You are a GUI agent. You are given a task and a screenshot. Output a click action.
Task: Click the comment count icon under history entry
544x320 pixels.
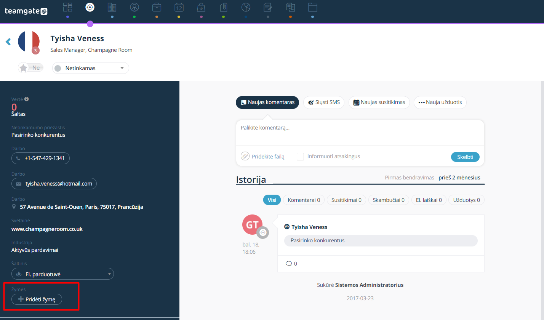coord(289,264)
